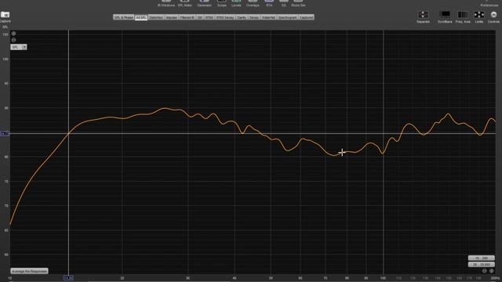Viewport: 502px width, 282px height.
Task: Open the IR Windows tool
Action: pyautogui.click(x=166, y=3)
